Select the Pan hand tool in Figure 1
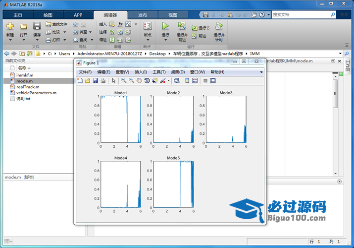The width and height of the screenshot is (354, 248). (x=140, y=81)
